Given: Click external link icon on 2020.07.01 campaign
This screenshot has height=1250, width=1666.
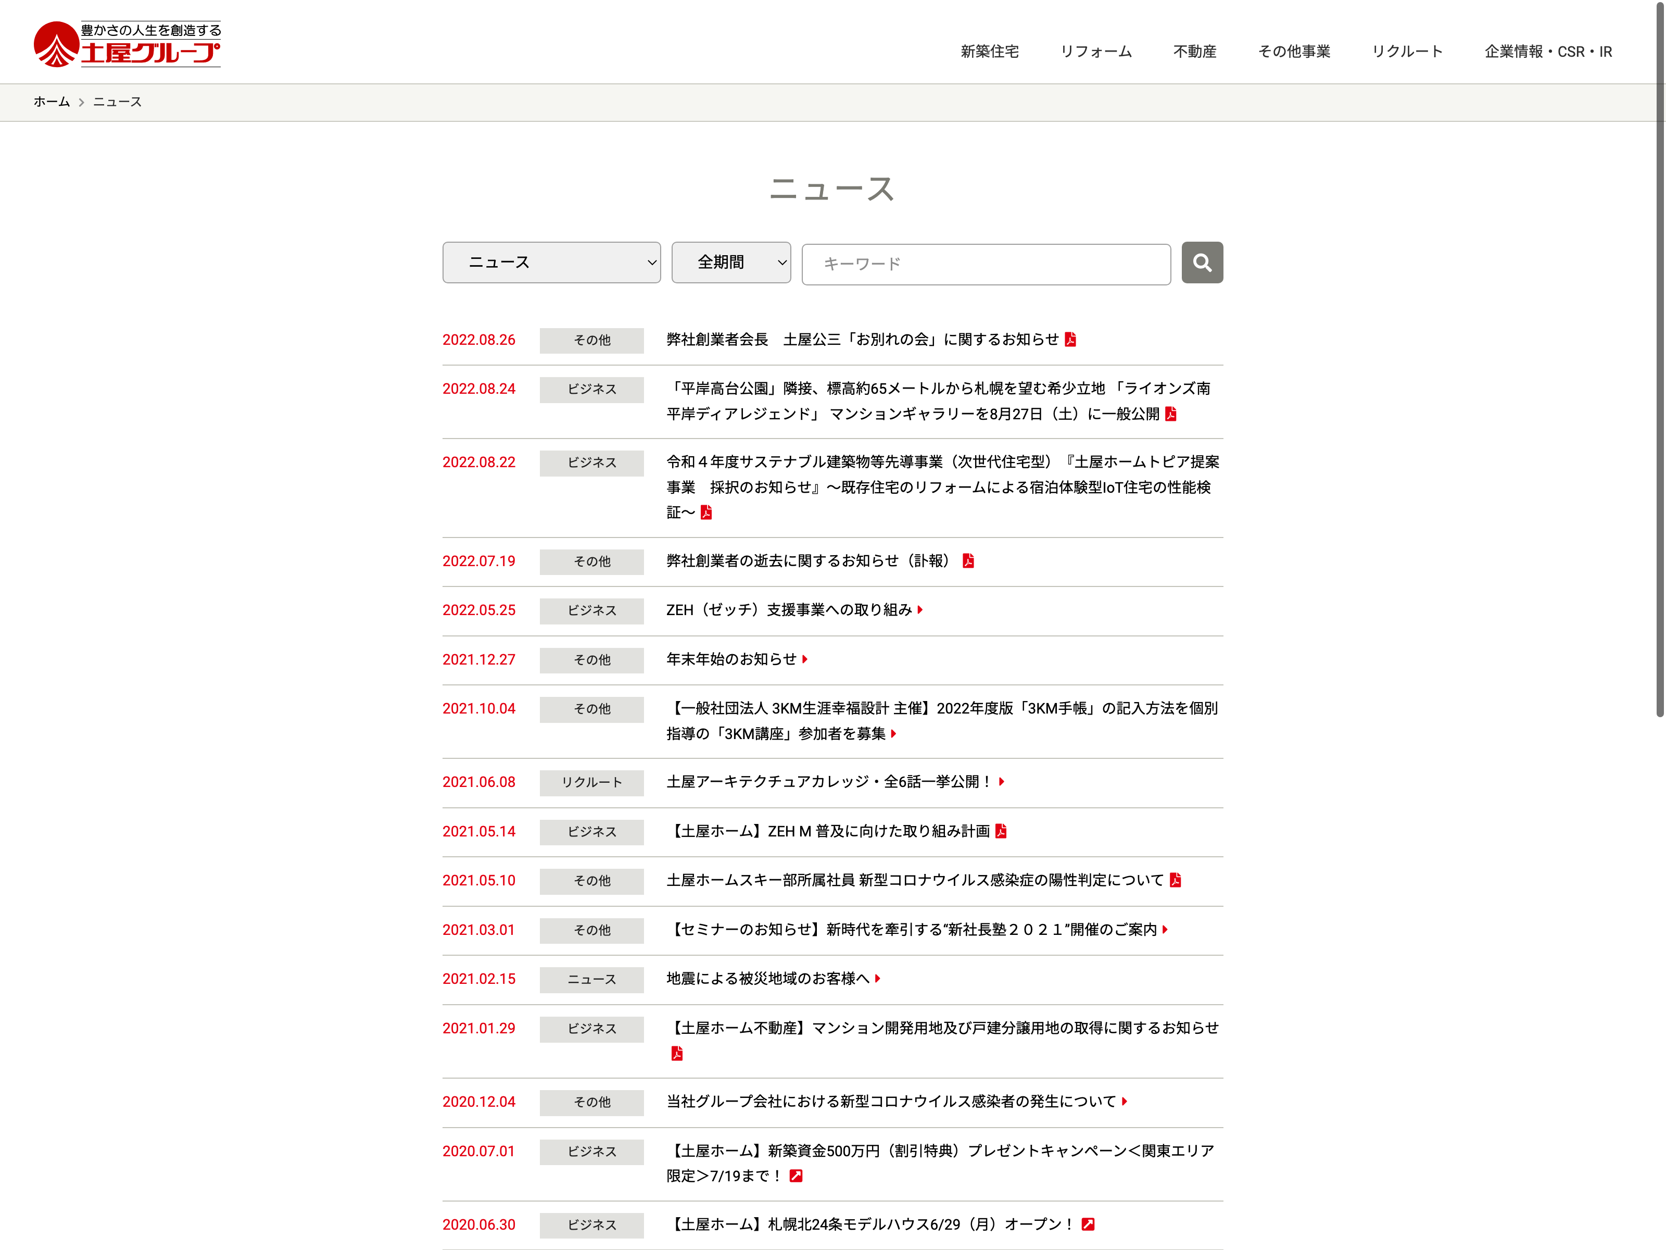Looking at the screenshot, I should [796, 1176].
